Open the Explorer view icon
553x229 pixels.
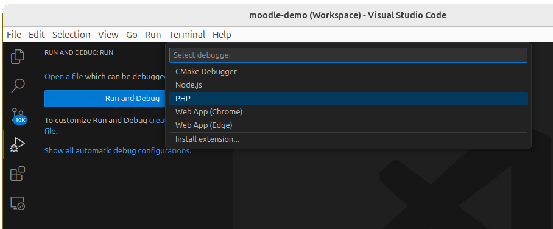coord(18,57)
